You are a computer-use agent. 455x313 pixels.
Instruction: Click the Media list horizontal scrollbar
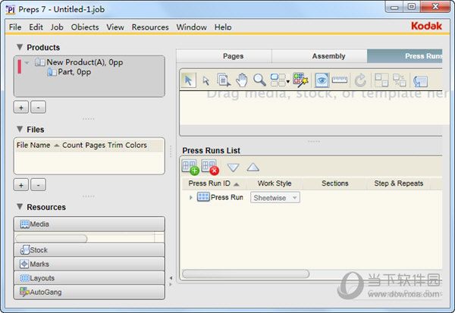[x=51, y=239]
